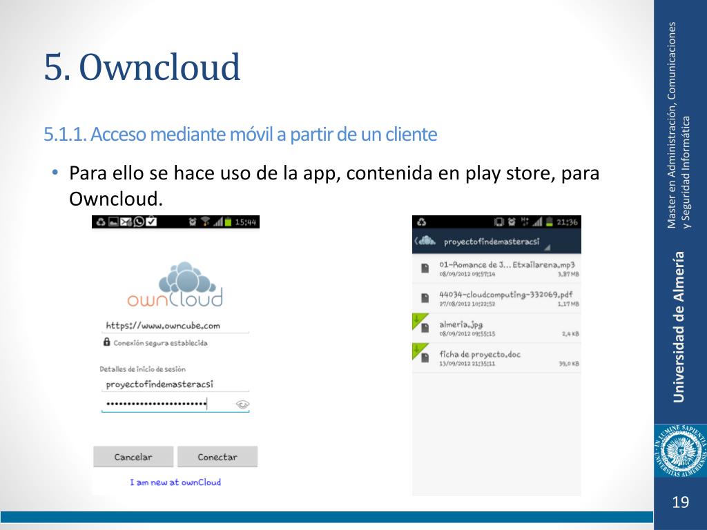Click the 3,87 MB size of the mp3
This screenshot has width=707, height=530.
569,274
